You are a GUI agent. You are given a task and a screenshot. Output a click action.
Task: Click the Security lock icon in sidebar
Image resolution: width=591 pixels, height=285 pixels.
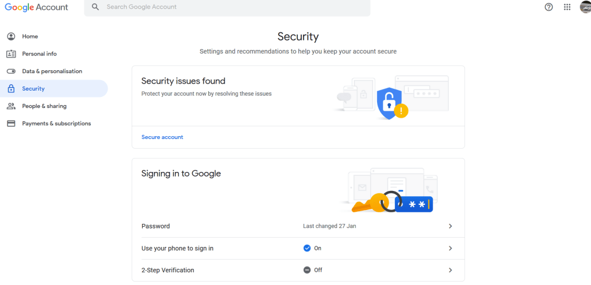pyautogui.click(x=11, y=89)
